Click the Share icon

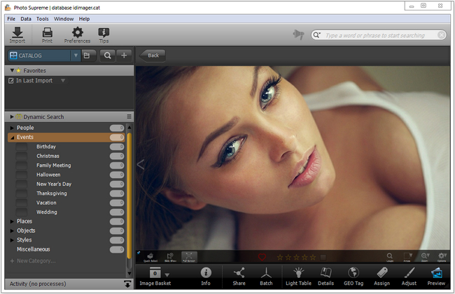239,277
